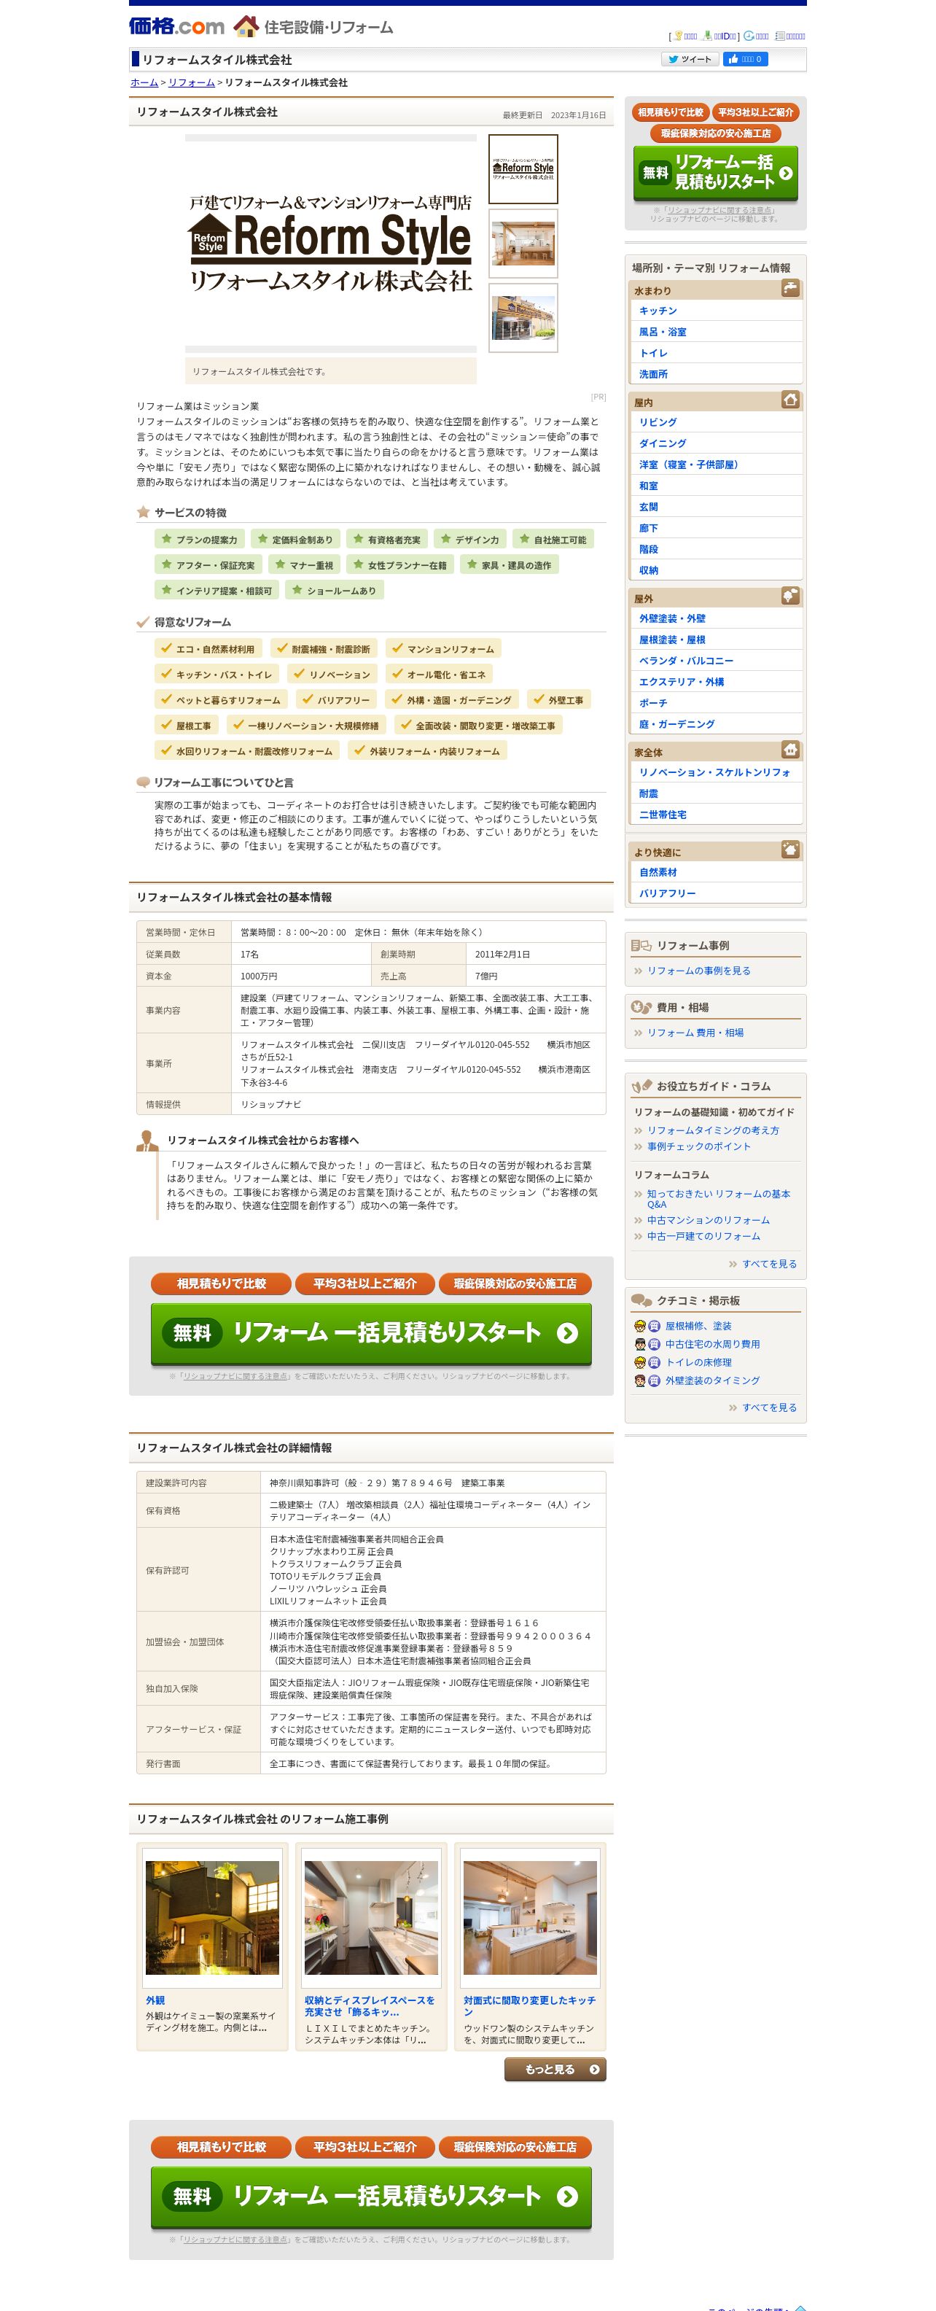Click すべてを見る under クチコミ・掲示板

coord(768,1407)
